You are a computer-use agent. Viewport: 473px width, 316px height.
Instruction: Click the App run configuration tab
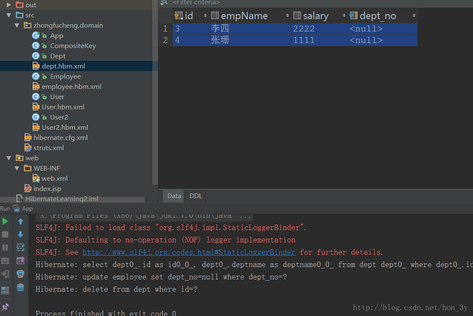click(23, 208)
